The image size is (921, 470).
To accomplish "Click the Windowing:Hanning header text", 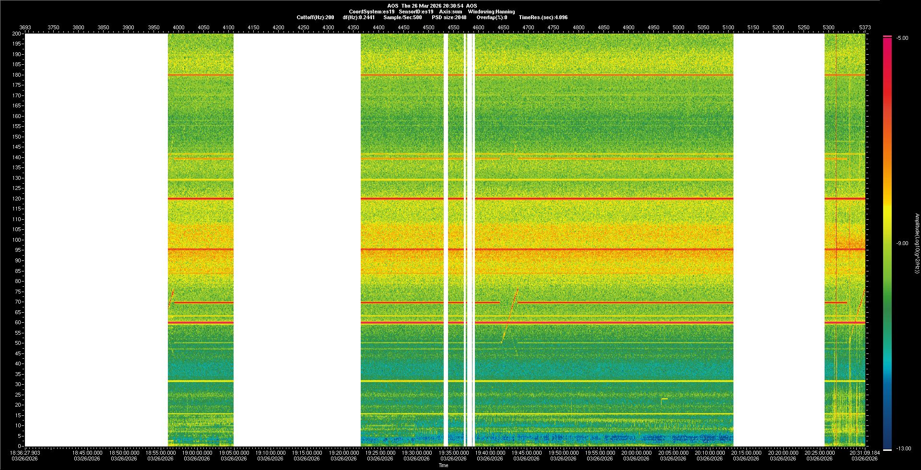I will point(491,12).
